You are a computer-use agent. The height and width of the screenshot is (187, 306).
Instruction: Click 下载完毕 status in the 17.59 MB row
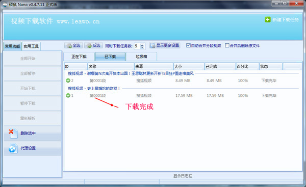click(x=269, y=96)
